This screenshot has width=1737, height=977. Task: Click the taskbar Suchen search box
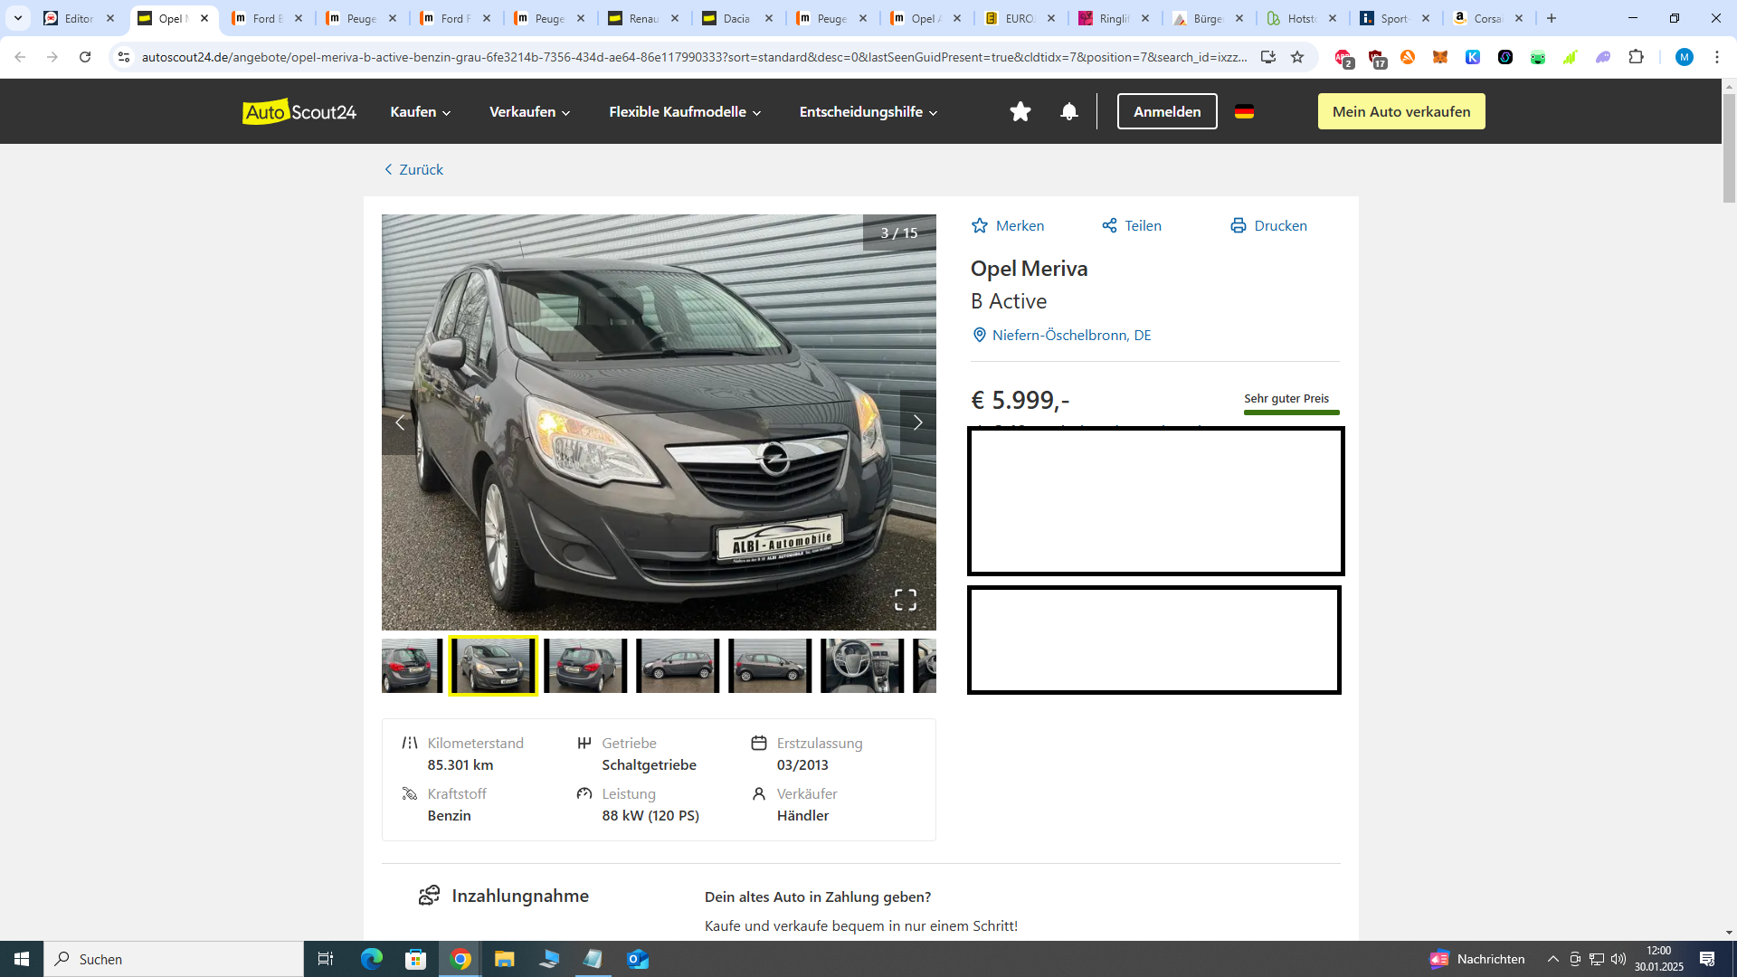pos(174,959)
